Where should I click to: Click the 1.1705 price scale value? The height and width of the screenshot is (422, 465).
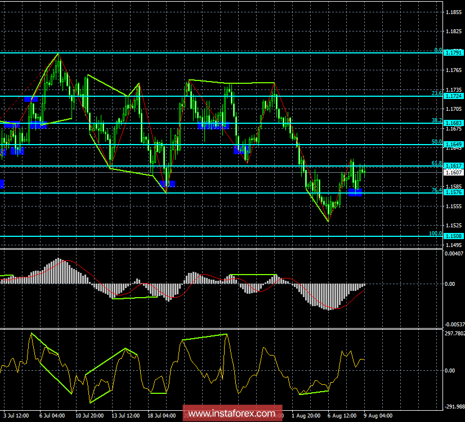click(454, 109)
